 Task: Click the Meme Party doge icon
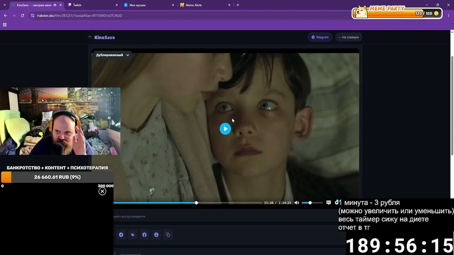(362, 11)
